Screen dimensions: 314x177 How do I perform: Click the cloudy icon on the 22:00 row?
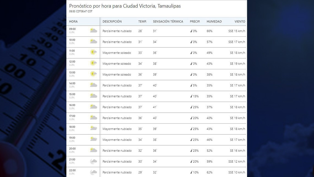(93, 172)
